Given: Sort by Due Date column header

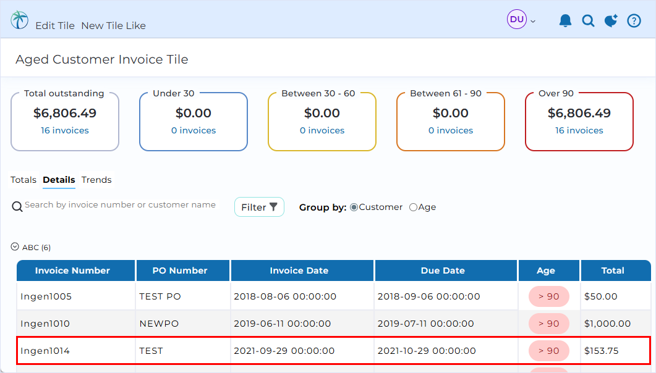Looking at the screenshot, I should tap(446, 270).
